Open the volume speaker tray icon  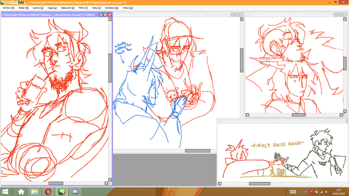[326, 192]
